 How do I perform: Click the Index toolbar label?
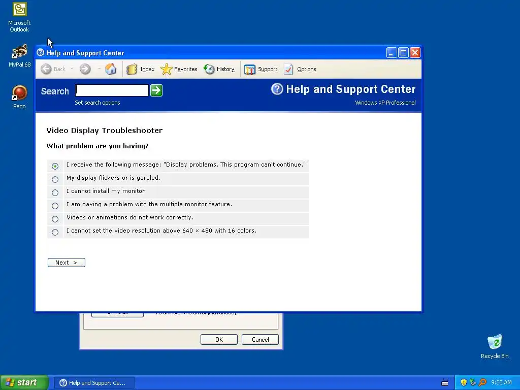coord(147,69)
